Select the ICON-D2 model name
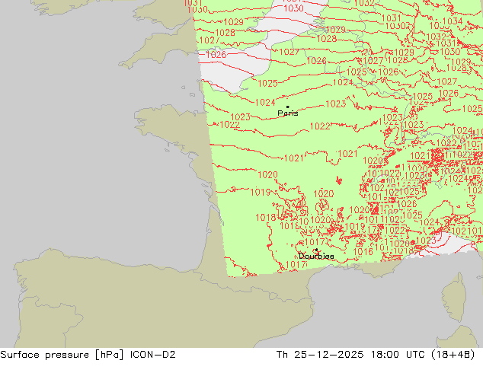Screen dimensions: 483x373 tap(153, 354)
